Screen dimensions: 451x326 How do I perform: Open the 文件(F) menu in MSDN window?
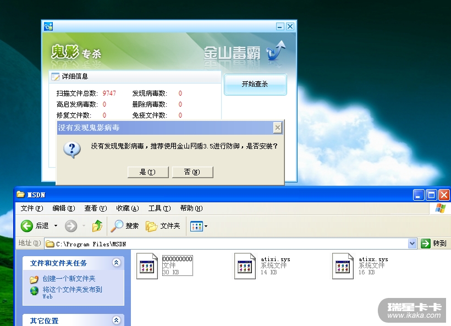click(x=32, y=208)
